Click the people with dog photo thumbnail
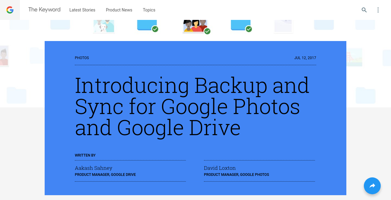Viewport: 391px width, 200px height. pyautogui.click(x=104, y=26)
